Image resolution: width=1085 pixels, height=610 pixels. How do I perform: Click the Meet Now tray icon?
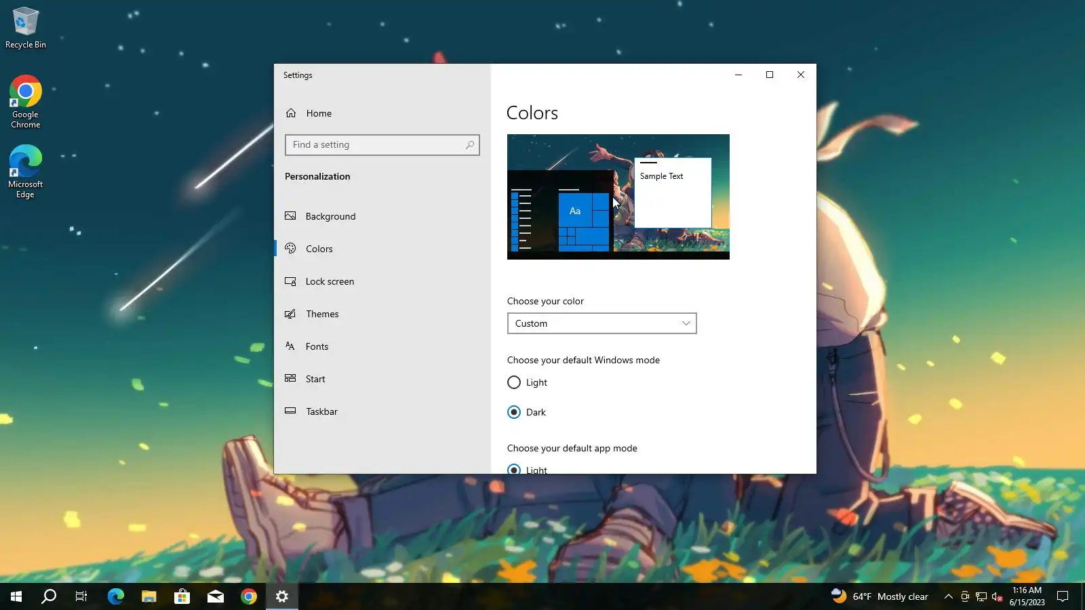pos(965,596)
